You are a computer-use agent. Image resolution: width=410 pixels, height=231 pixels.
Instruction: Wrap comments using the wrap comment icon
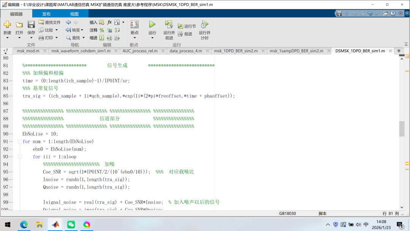point(117,30)
